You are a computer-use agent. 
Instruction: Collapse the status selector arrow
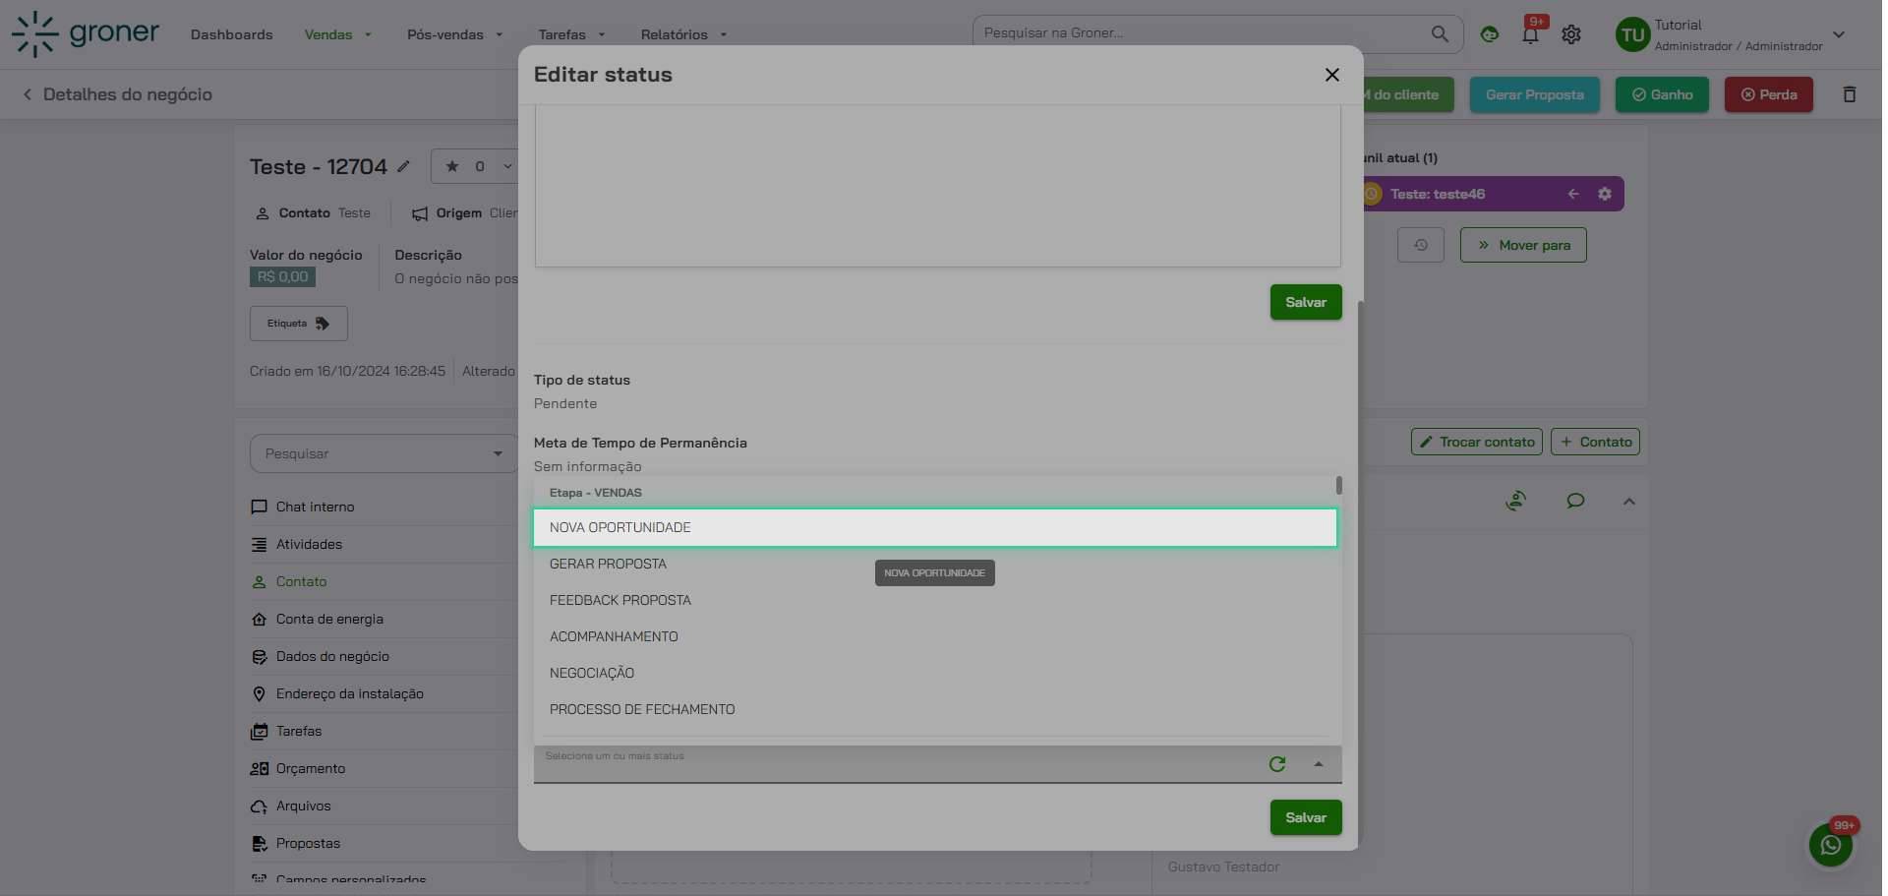(x=1318, y=764)
